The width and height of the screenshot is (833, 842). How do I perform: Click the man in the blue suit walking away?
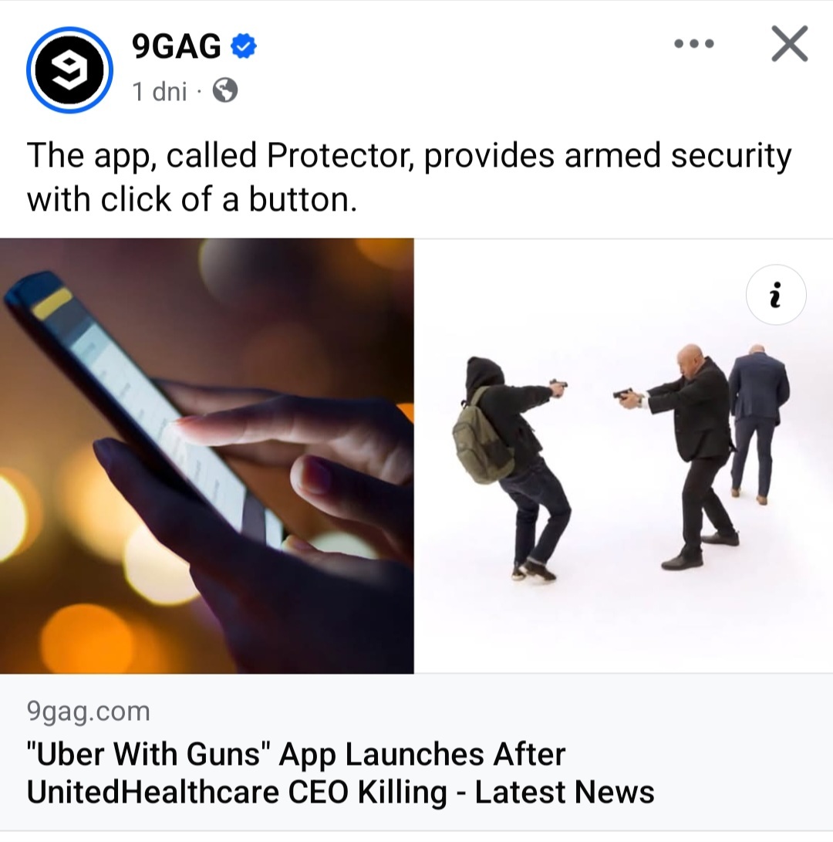click(x=758, y=423)
